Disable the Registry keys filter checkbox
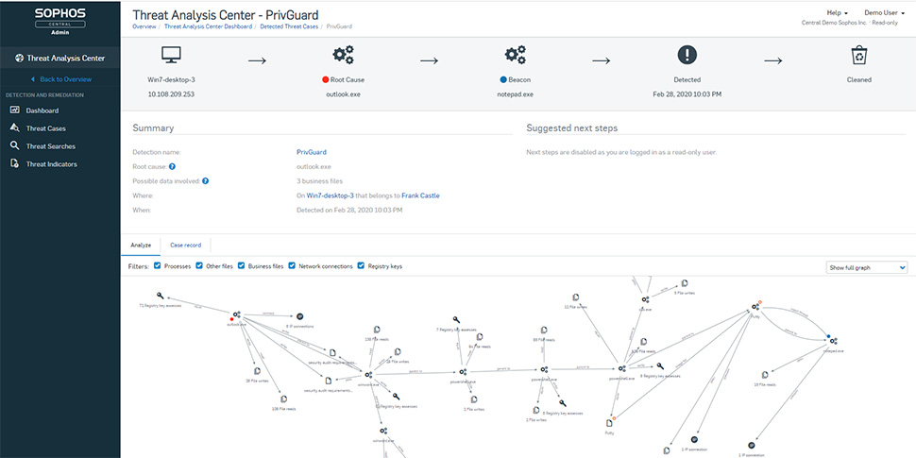916x458 pixels. 361,265
